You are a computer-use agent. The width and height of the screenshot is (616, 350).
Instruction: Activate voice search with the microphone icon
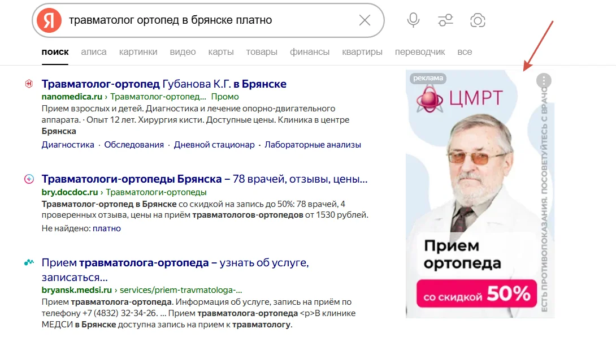point(413,20)
